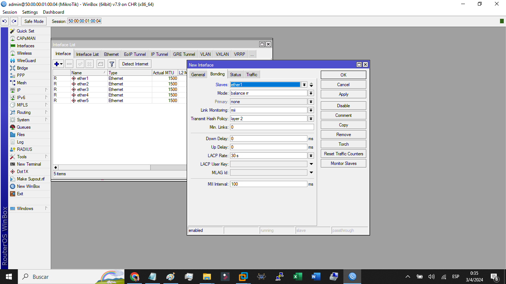The height and width of the screenshot is (284, 506).
Task: Click the Cancel button
Action: (x=343, y=85)
